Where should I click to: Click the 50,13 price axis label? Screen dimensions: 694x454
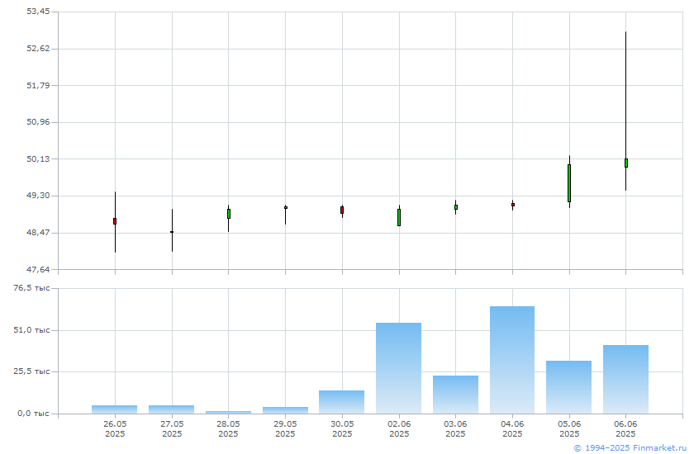click(38, 158)
